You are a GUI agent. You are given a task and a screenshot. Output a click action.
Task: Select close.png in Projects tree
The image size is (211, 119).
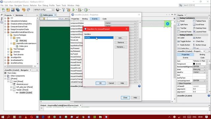pos(23,41)
